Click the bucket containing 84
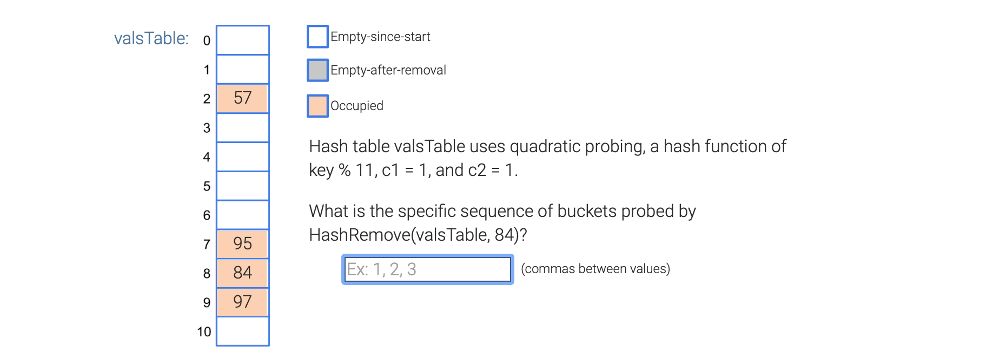This screenshot has height=353, width=993. click(x=242, y=273)
